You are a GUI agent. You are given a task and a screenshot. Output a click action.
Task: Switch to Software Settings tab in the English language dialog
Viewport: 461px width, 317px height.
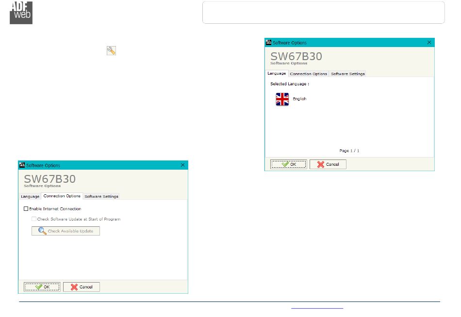point(347,74)
